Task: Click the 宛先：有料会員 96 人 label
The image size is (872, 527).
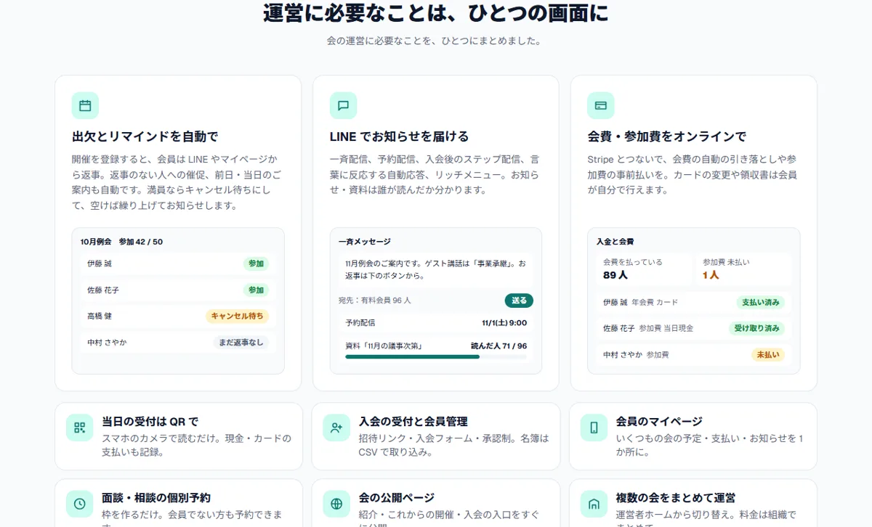Action: 375,300
